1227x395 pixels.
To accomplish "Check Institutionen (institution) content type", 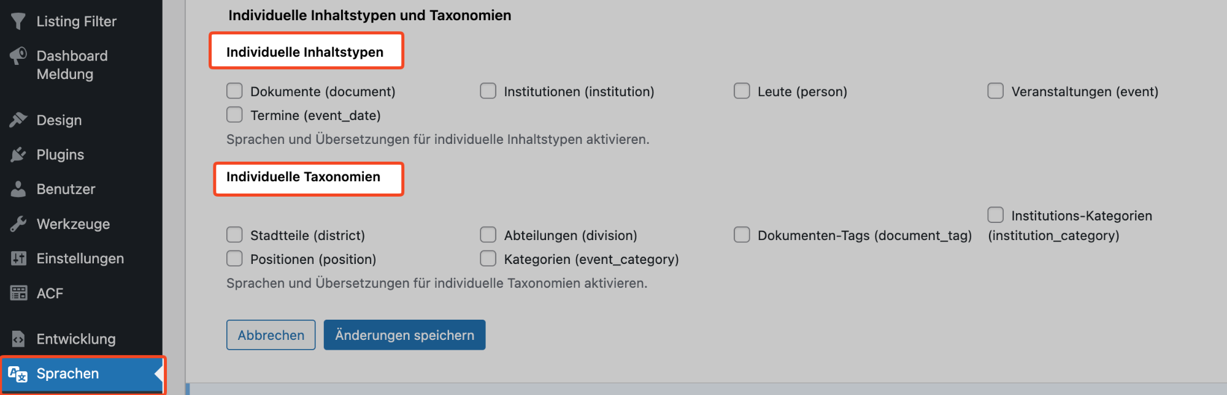I will pyautogui.click(x=488, y=91).
